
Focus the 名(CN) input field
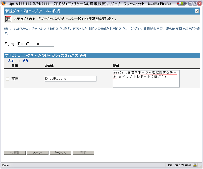36,44
